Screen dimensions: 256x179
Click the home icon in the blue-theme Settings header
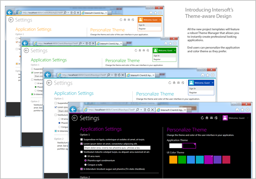[174, 83]
